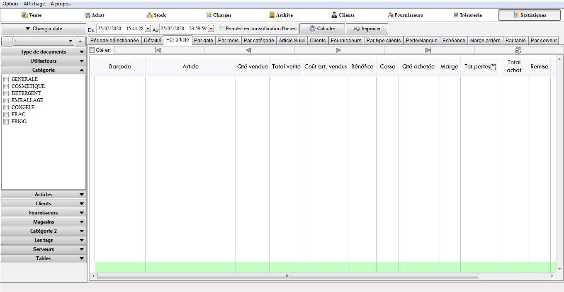Click the horizontal scrollbar of the table
The width and height of the screenshot is (564, 292).
287,276
